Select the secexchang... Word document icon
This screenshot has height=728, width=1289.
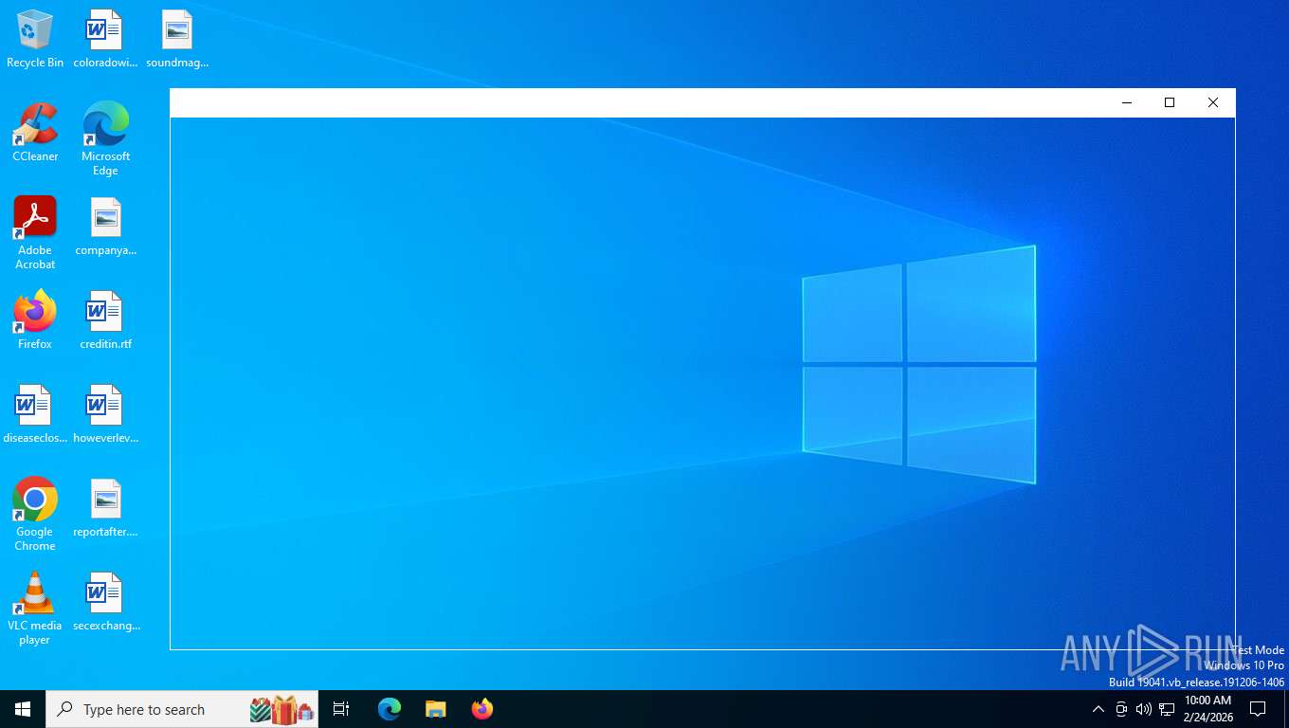pos(105,602)
